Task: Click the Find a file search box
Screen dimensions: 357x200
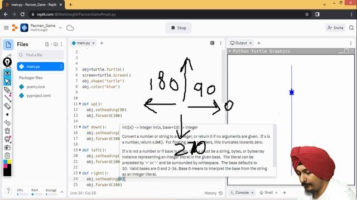Action: click(41, 55)
